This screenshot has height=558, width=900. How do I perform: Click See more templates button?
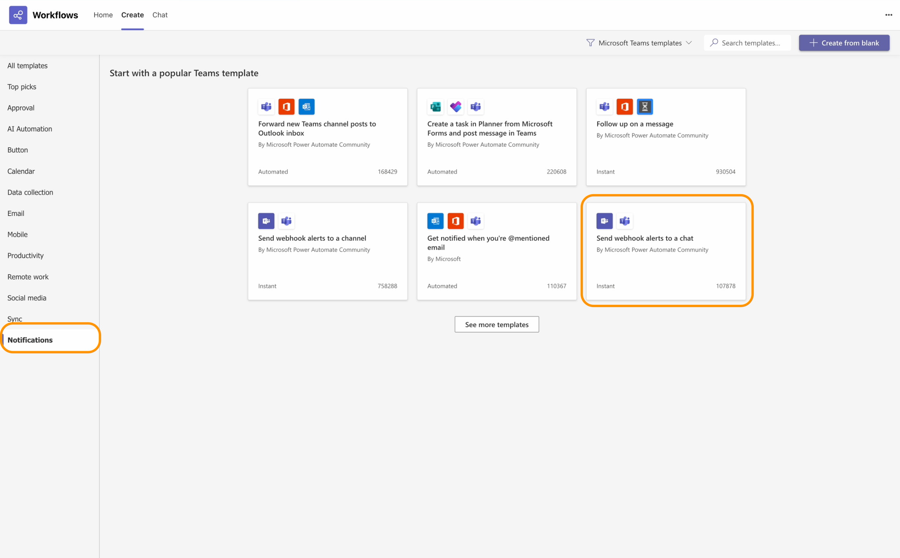[496, 324]
